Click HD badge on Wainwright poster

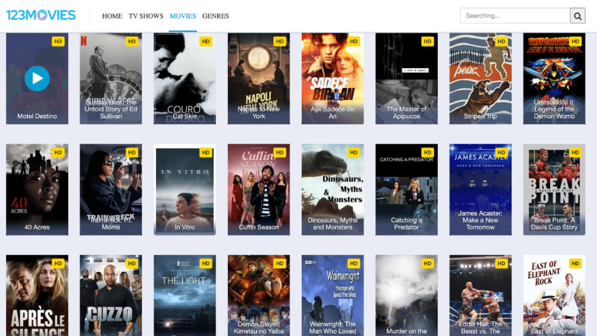[353, 263]
